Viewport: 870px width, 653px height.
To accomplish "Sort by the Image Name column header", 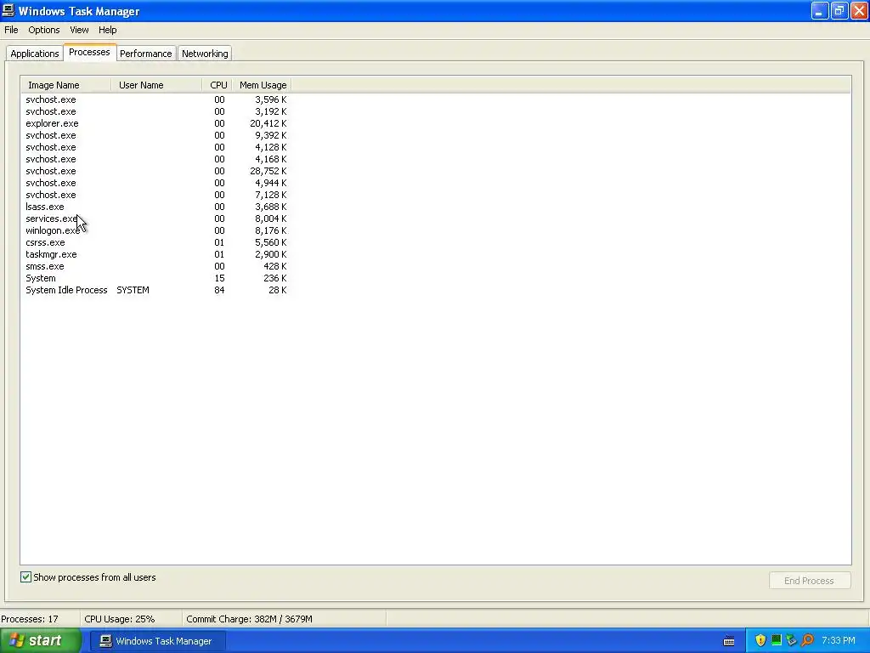I will click(x=66, y=85).
